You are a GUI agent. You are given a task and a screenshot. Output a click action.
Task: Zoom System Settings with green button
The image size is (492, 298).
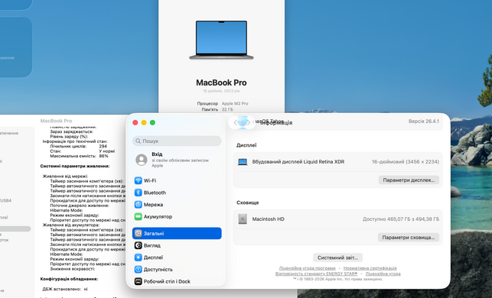point(152,122)
